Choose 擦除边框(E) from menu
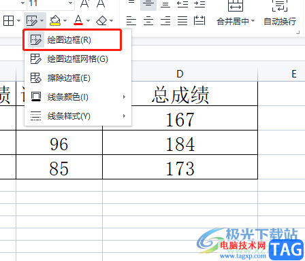This screenshot has height=261, width=305. click(78, 78)
